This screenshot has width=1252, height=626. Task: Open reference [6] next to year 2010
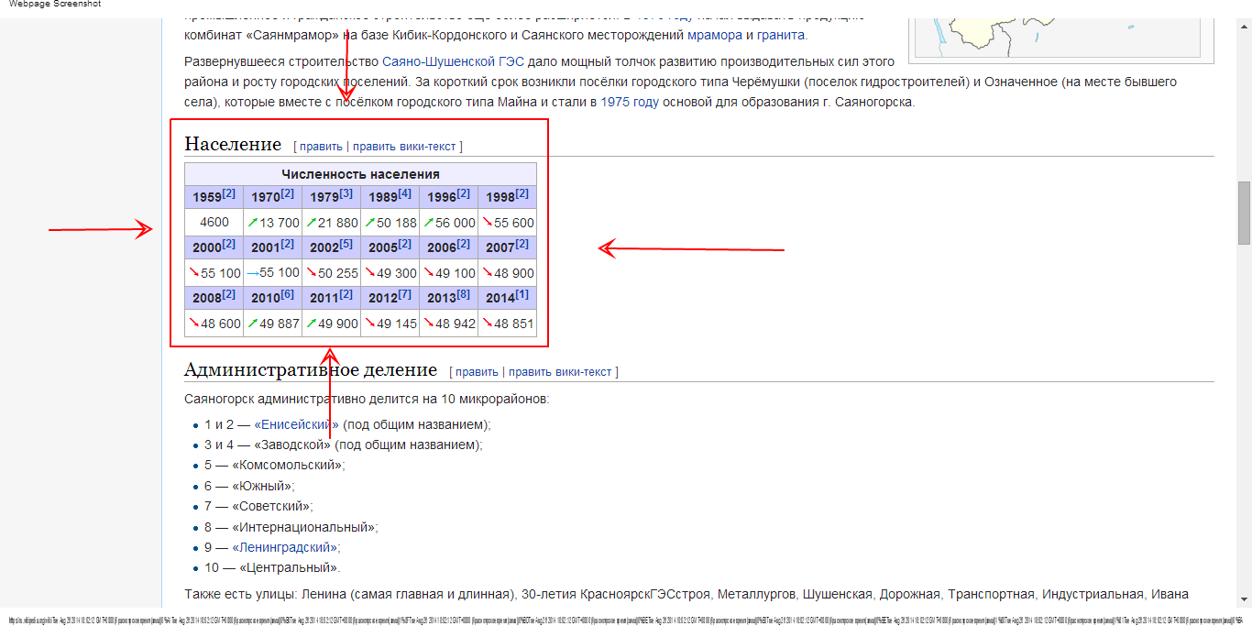click(287, 294)
